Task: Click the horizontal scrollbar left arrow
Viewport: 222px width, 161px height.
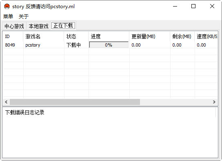Action: click(6, 102)
